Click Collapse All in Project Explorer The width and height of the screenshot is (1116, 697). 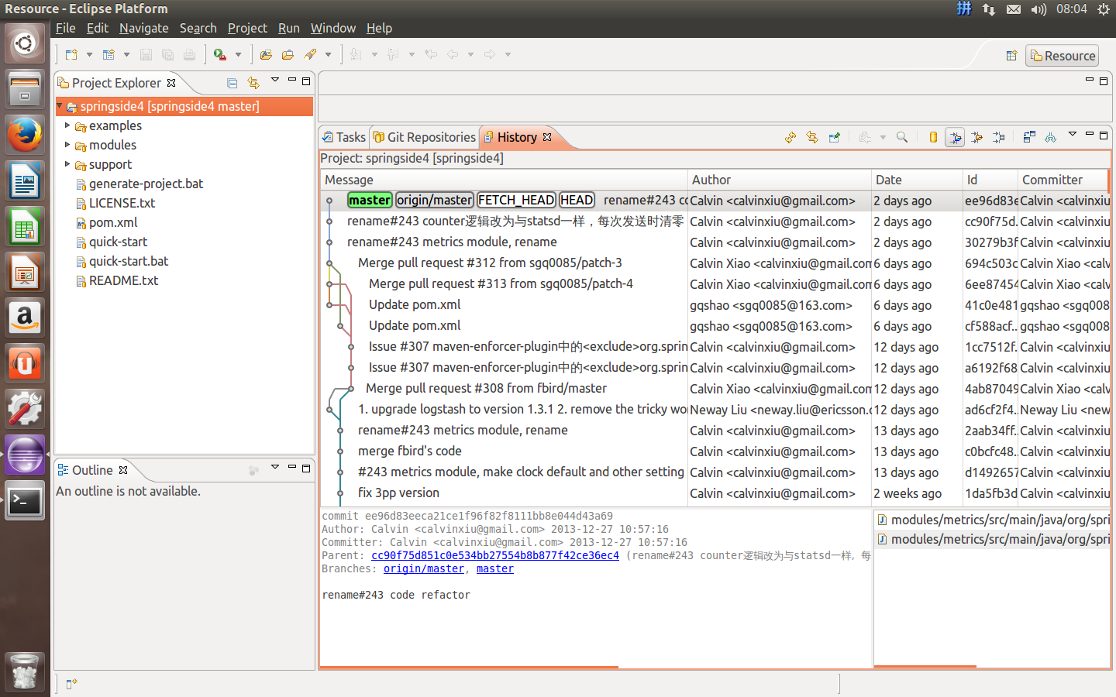pos(232,83)
